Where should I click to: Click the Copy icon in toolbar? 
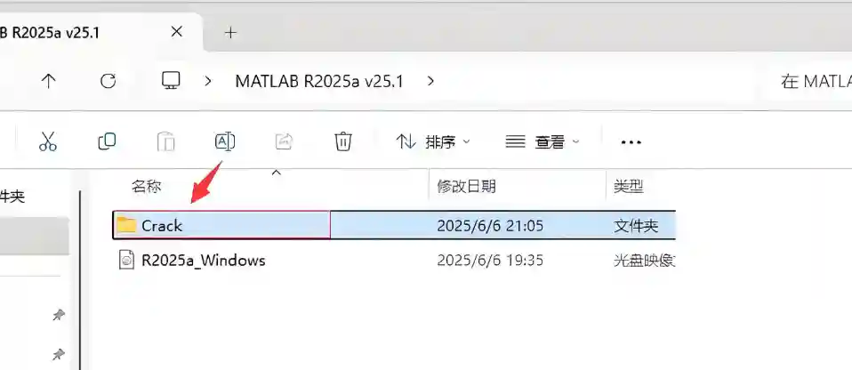coord(107,141)
